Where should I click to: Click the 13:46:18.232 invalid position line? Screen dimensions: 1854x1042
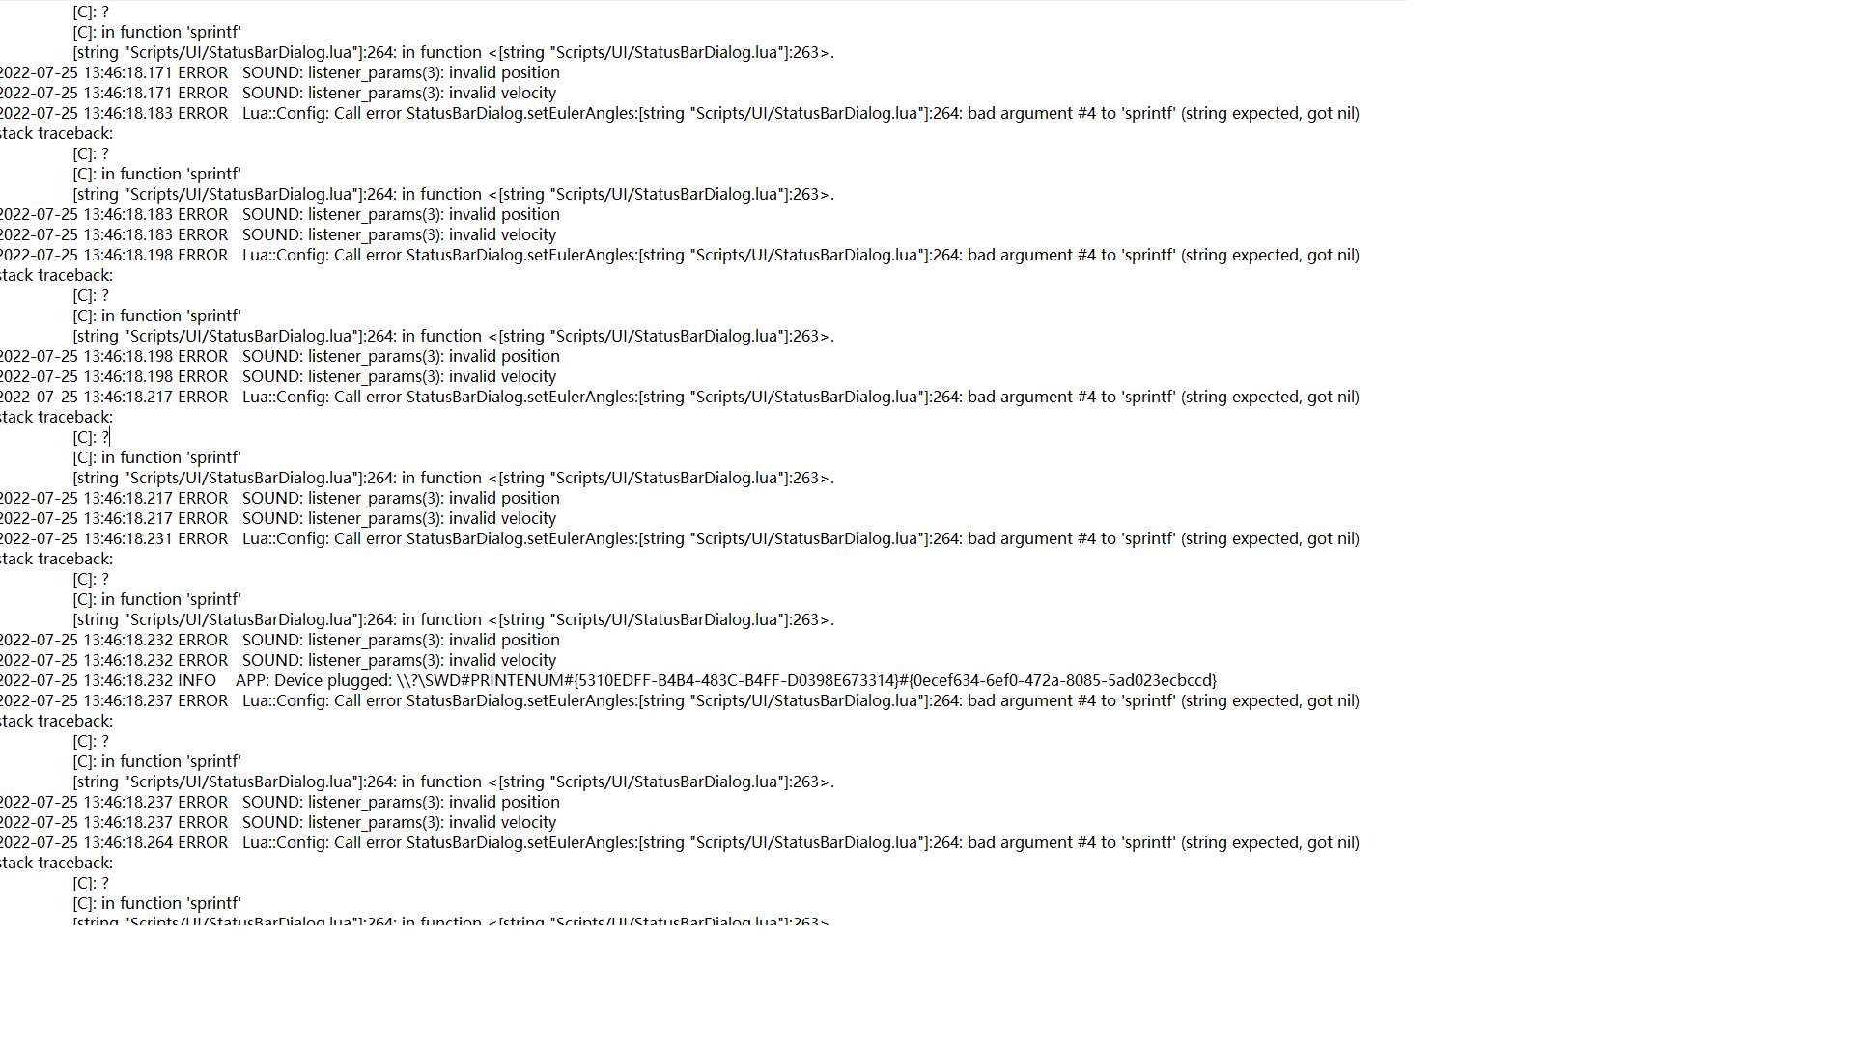point(280,640)
